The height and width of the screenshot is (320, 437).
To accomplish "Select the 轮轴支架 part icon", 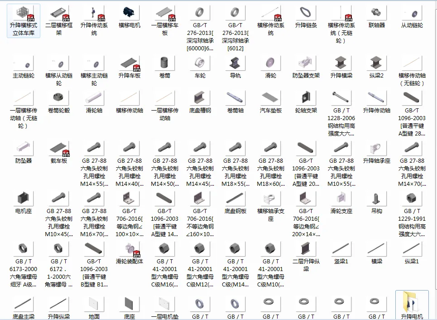I will pos(306,98).
